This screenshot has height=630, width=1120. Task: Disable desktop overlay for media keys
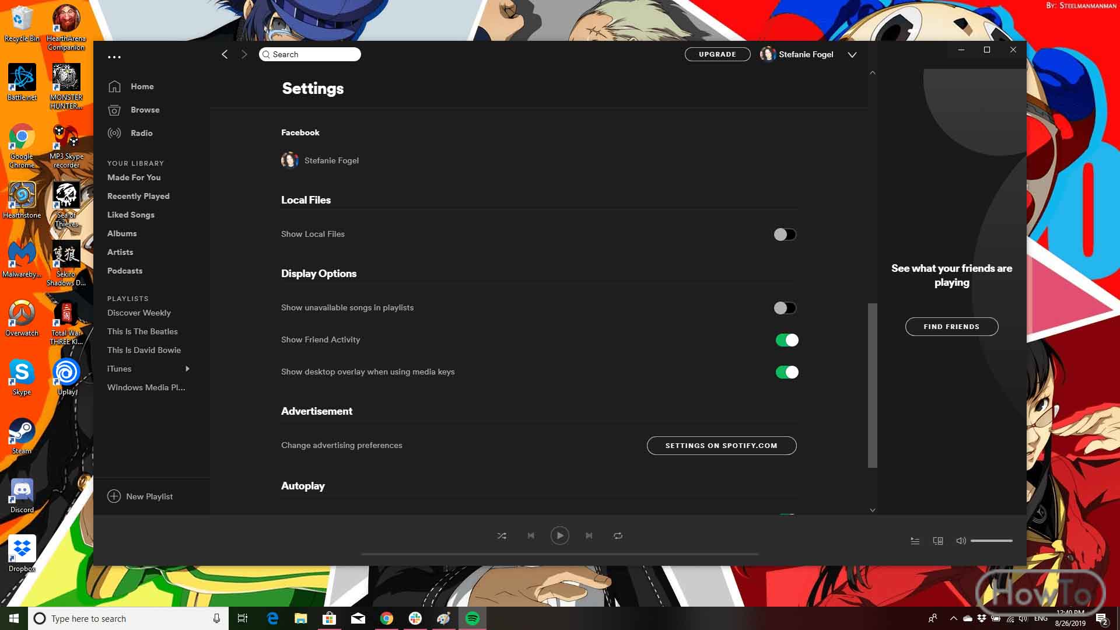click(x=786, y=372)
